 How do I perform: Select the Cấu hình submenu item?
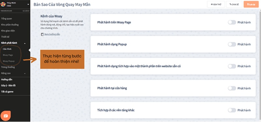tap(7, 49)
